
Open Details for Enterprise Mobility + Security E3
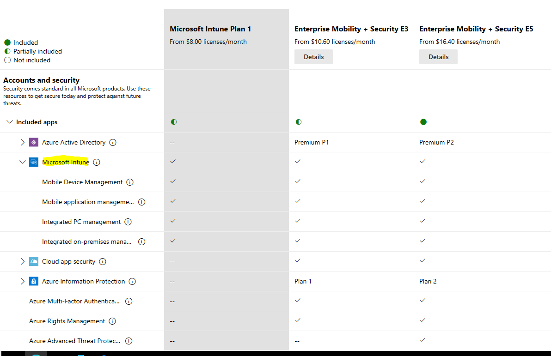coord(313,57)
